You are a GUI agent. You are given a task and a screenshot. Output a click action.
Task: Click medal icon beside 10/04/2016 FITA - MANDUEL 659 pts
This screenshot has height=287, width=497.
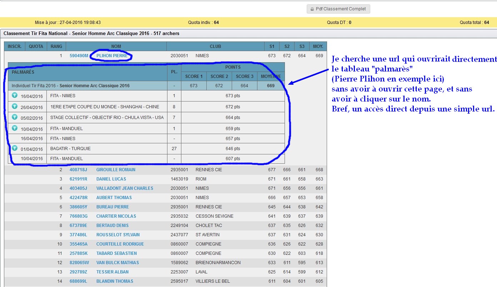pyautogui.click(x=15, y=128)
